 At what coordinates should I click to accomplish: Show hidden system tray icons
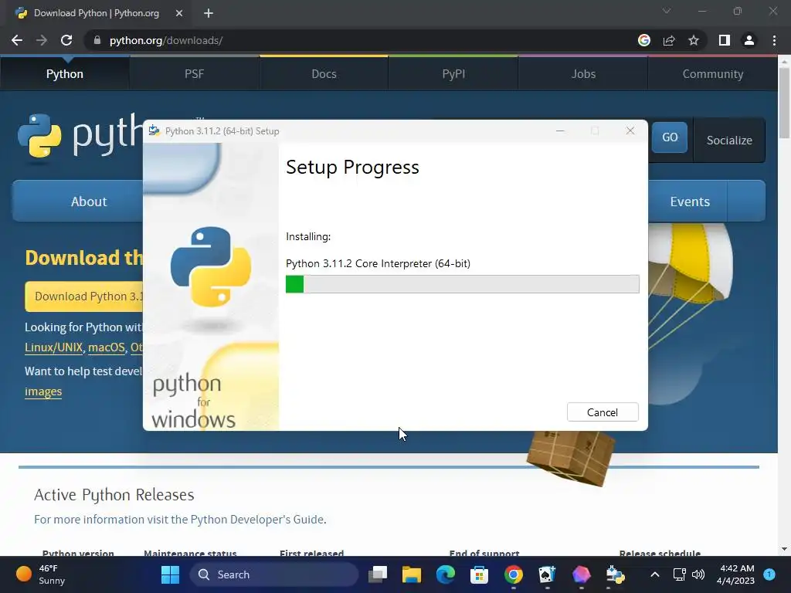pyautogui.click(x=655, y=574)
